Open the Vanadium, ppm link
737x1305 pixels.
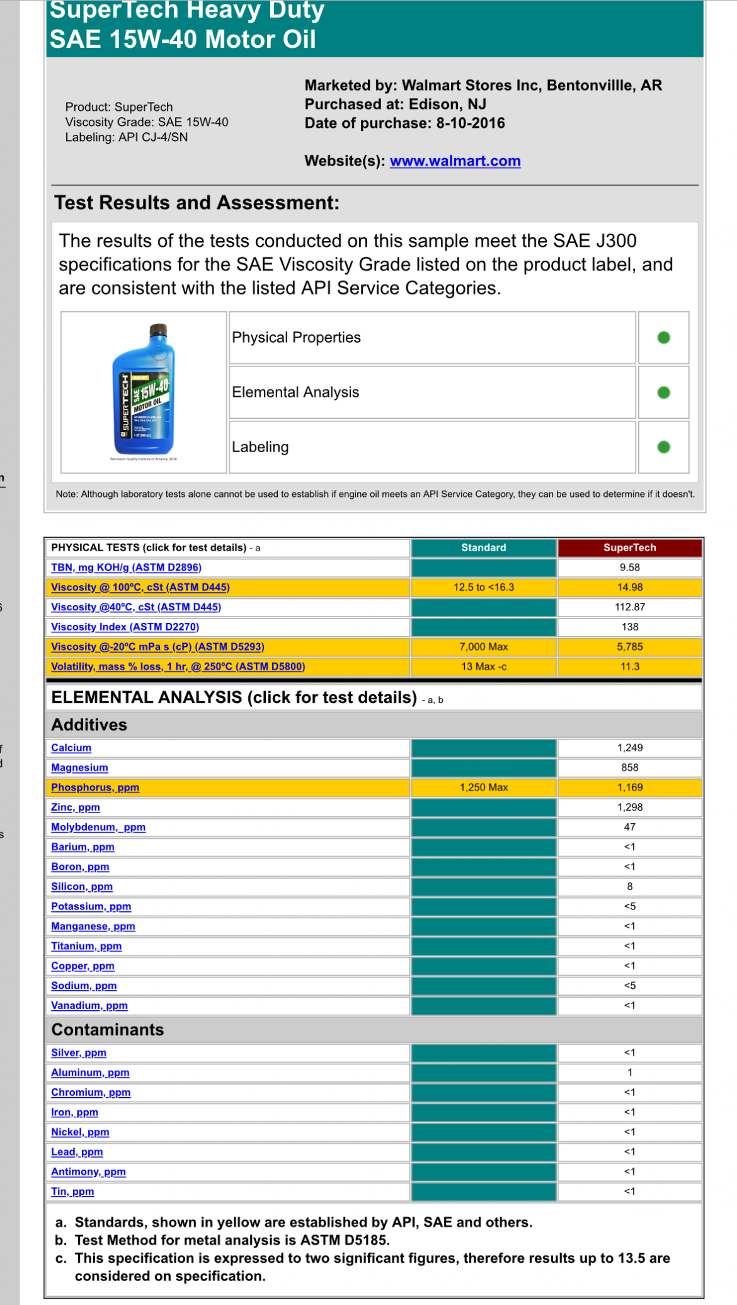coord(89,1006)
